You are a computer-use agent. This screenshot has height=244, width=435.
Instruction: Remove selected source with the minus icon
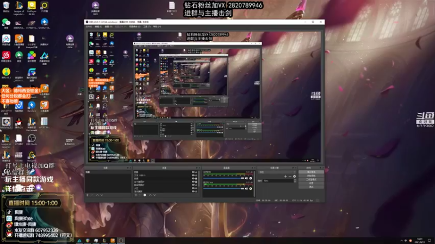coord(140,195)
